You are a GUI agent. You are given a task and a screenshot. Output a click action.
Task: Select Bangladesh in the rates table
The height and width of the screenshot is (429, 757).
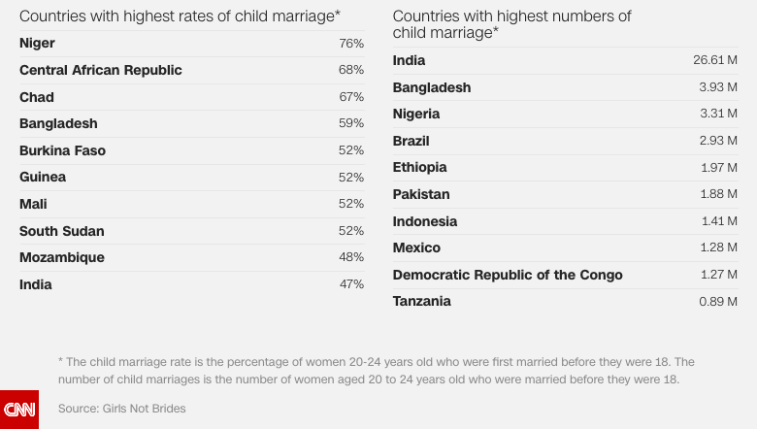(58, 124)
